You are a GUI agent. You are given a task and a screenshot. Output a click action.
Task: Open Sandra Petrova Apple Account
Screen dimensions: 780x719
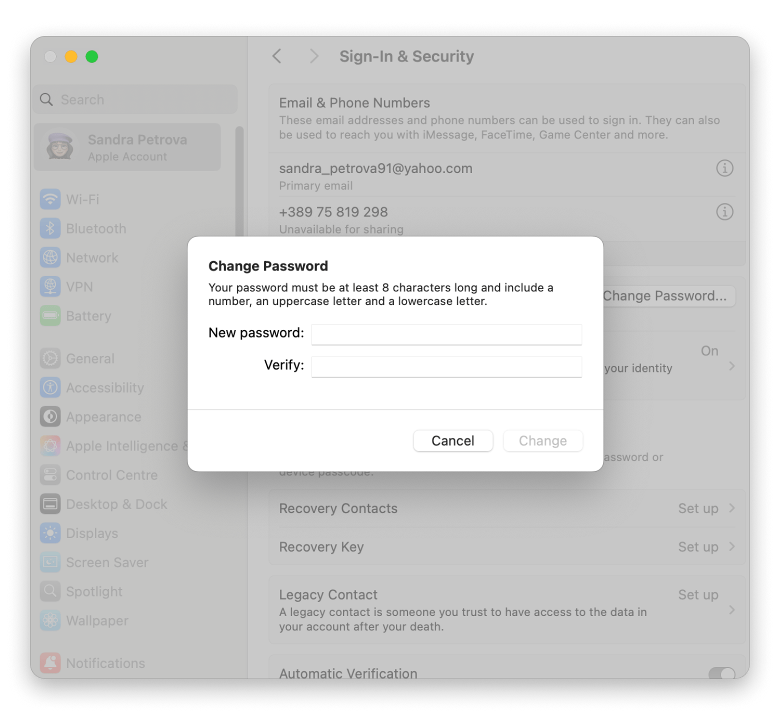[127, 147]
